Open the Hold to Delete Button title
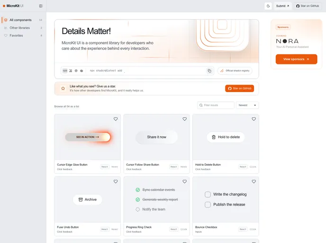This screenshot has width=326, height=243. [x=208, y=165]
